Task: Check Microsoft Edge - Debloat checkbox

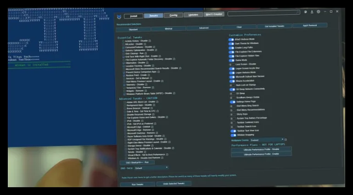Action: point(125,127)
